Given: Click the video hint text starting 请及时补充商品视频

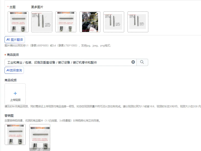Looking at the screenshot, I should coord(103,106).
